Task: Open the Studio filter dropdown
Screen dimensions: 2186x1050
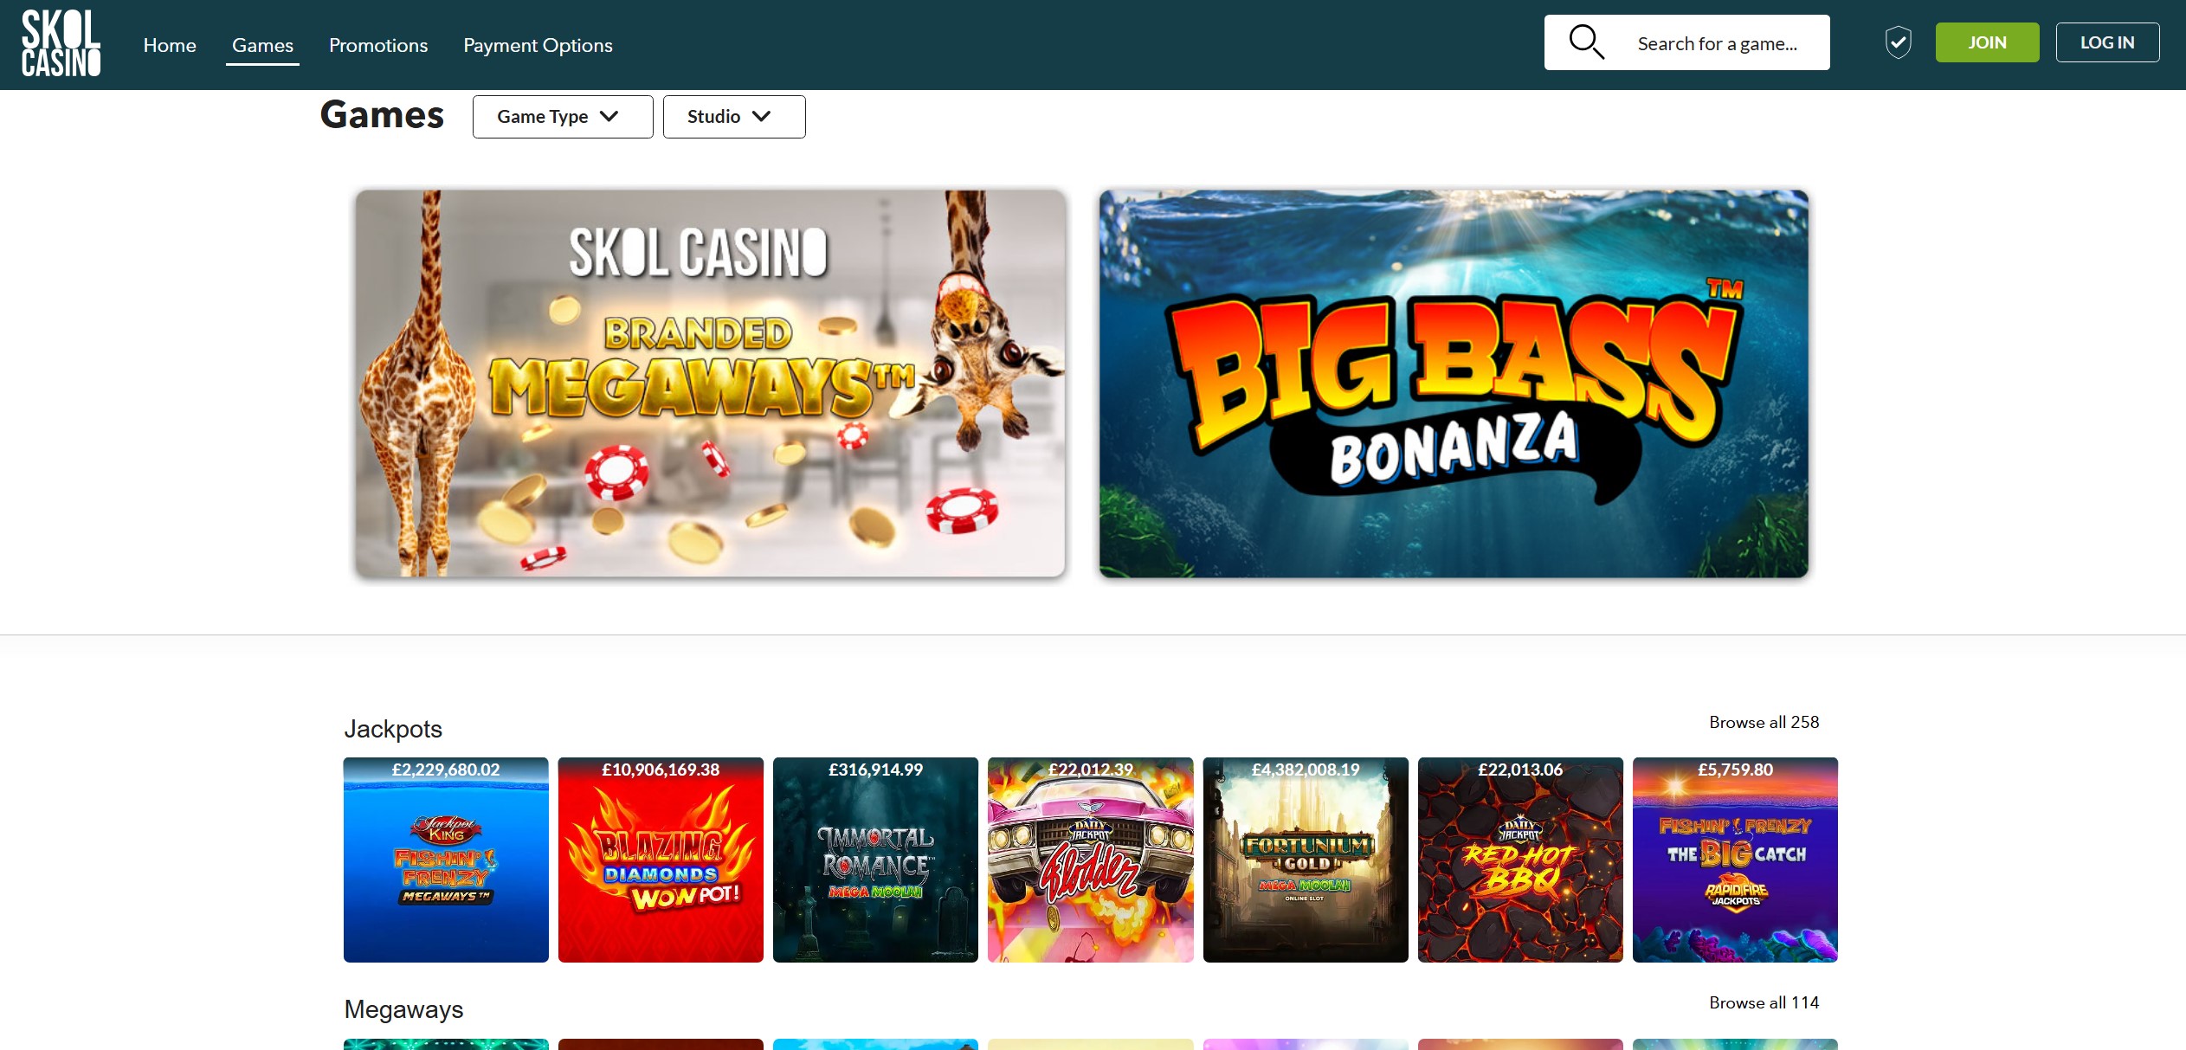Action: pyautogui.click(x=733, y=116)
